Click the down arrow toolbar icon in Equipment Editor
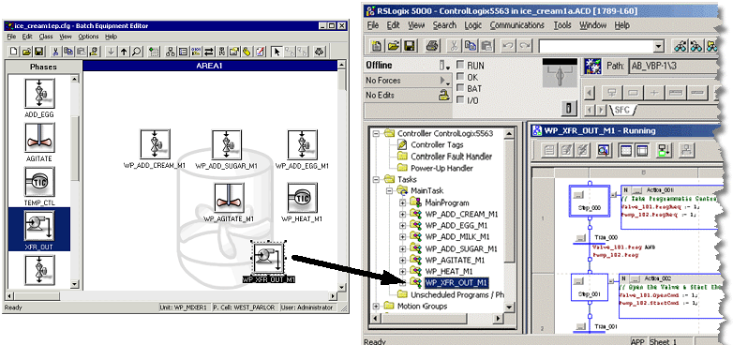 point(111,52)
